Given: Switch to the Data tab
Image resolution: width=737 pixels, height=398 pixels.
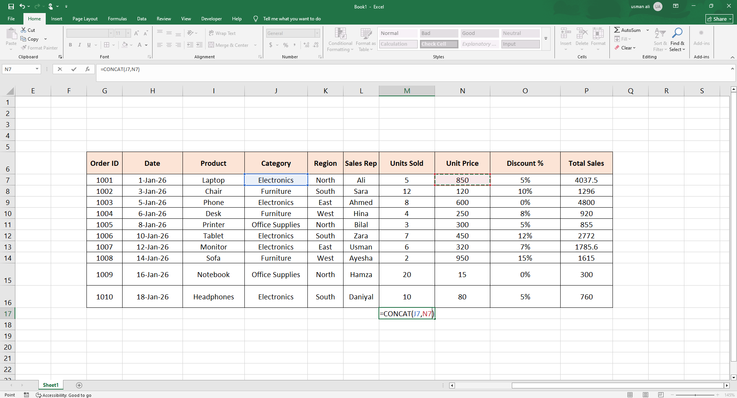Looking at the screenshot, I should tap(142, 19).
